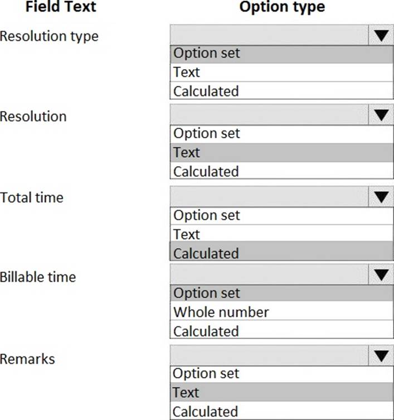Pick Calculated under Resolution type
394x420 pixels.
point(282,90)
